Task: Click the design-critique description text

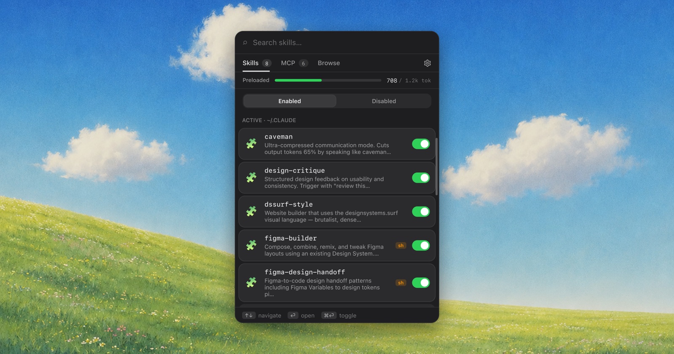Action: [x=324, y=182]
